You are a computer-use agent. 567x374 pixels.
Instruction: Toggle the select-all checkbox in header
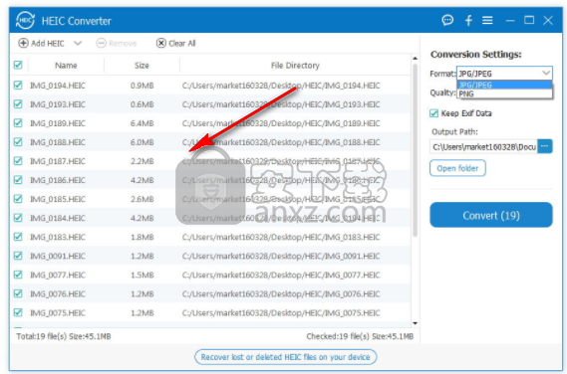18,65
